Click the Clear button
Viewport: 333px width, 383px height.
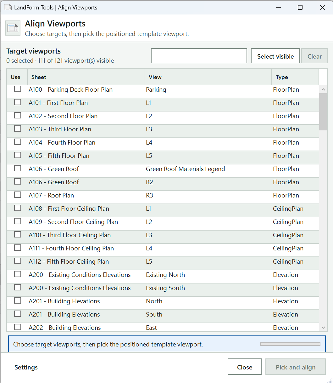click(314, 56)
